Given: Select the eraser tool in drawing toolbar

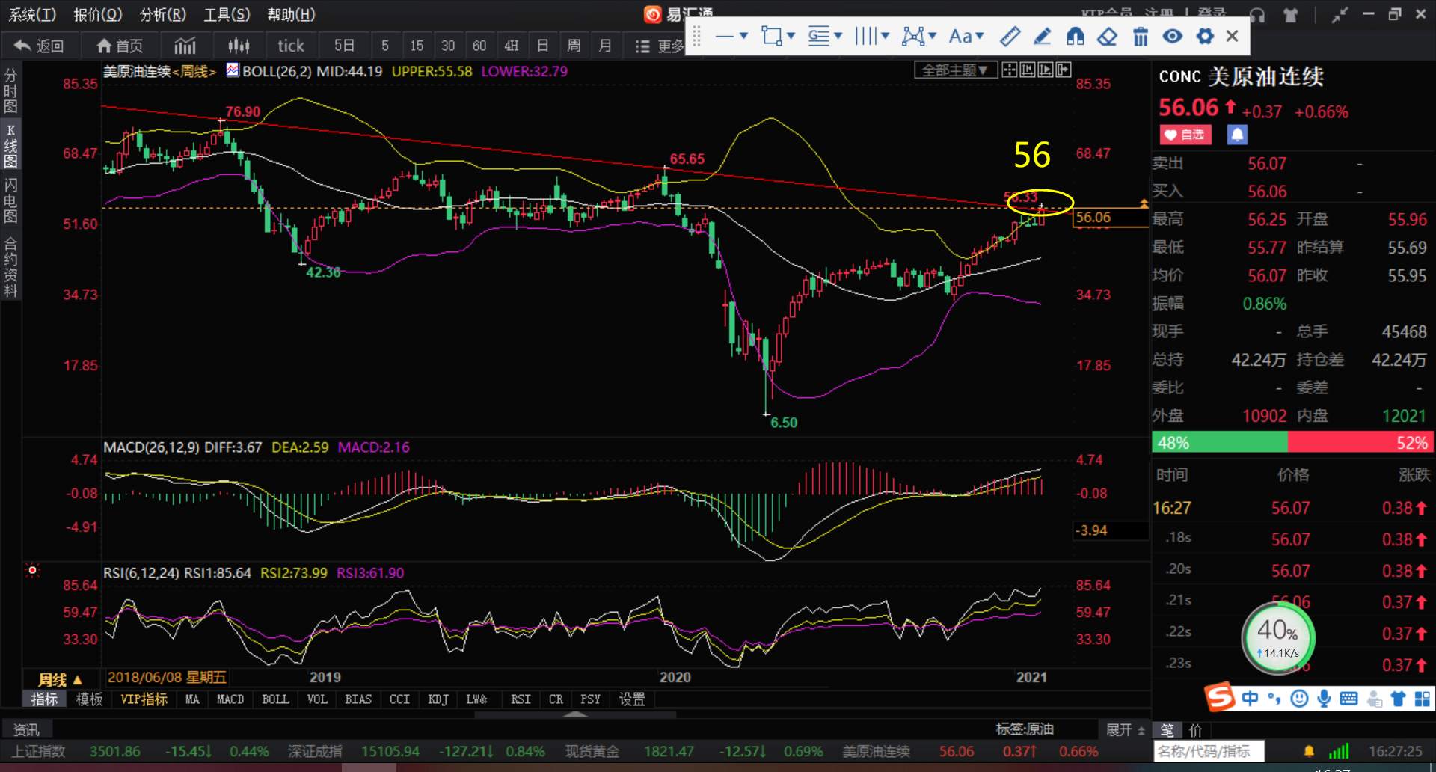Looking at the screenshot, I should 1108,36.
